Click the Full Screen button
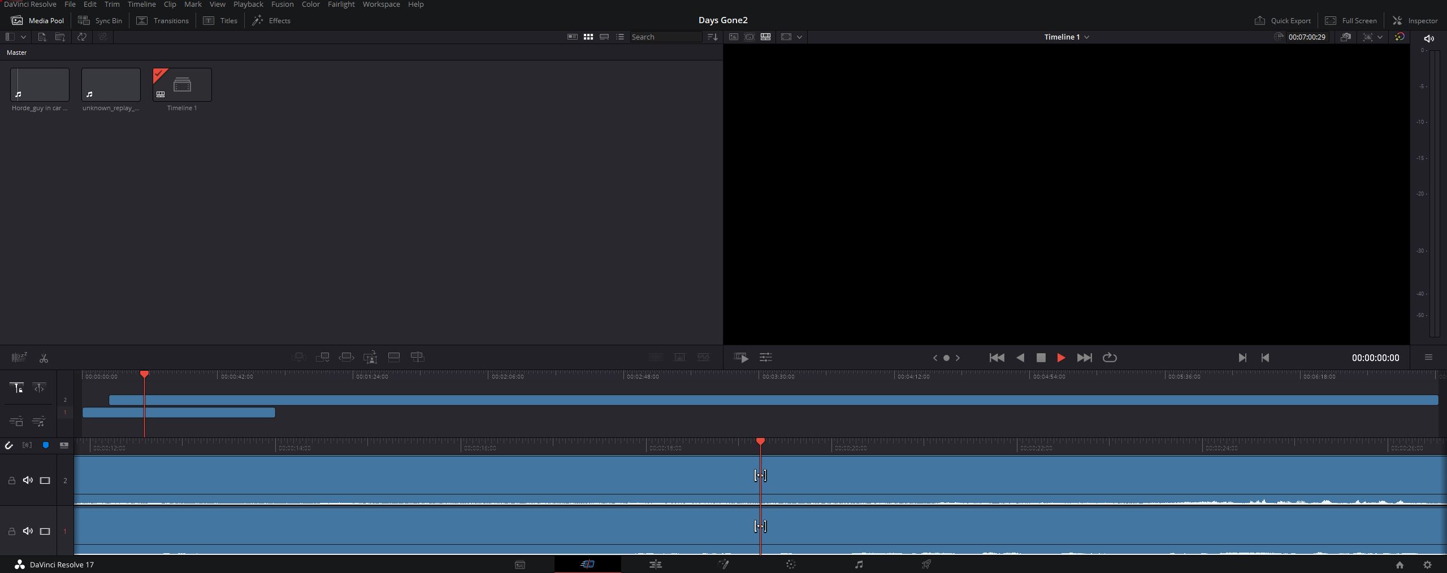This screenshot has height=573, width=1447. click(1351, 20)
